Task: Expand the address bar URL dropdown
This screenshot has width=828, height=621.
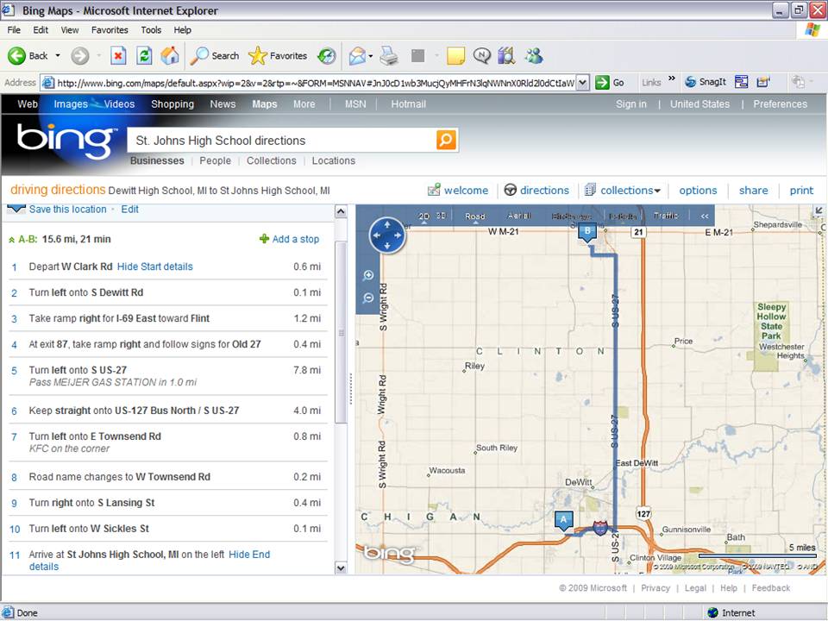Action: click(582, 83)
